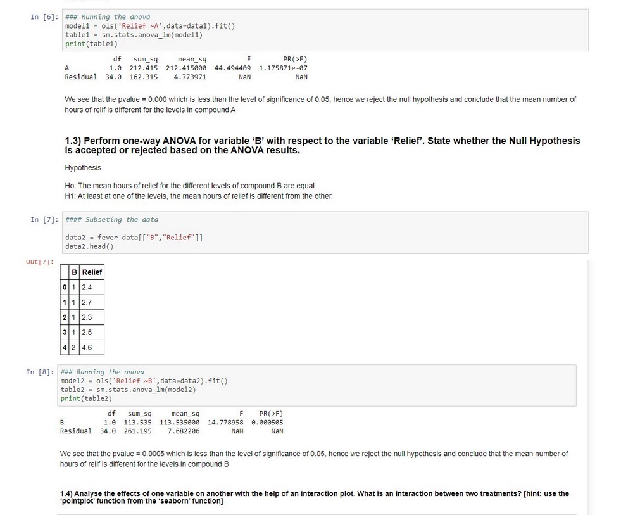The width and height of the screenshot is (621, 515).
Task: Click residual sum_sq 261.195 in second table
Action: point(138,431)
